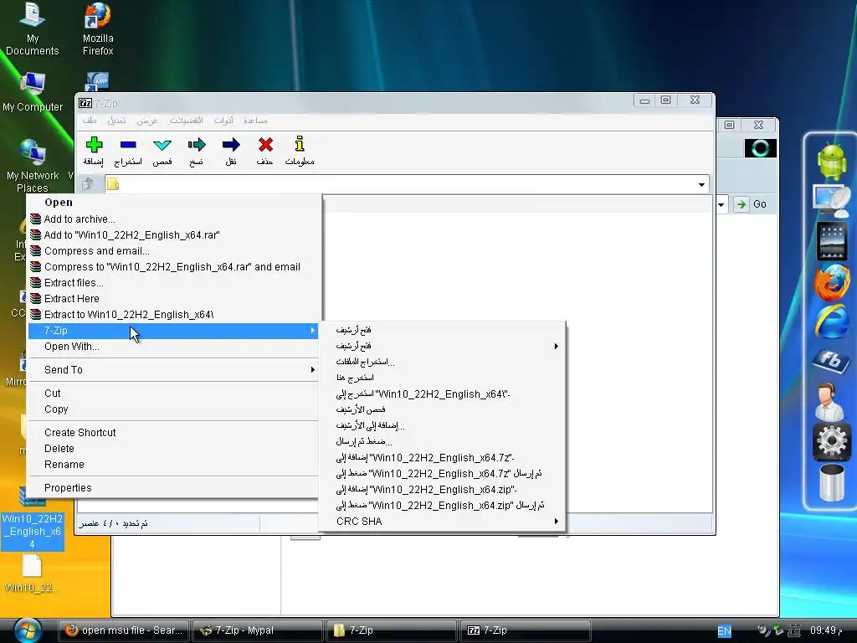Screen dimensions: 857x643
Task: Click the Start orb button
Action: [x=28, y=630]
